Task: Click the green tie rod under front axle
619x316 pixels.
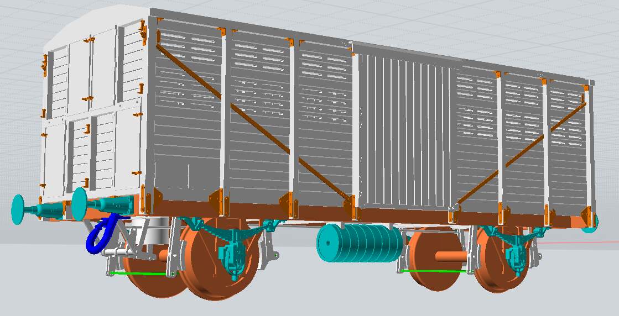Action: (138, 273)
